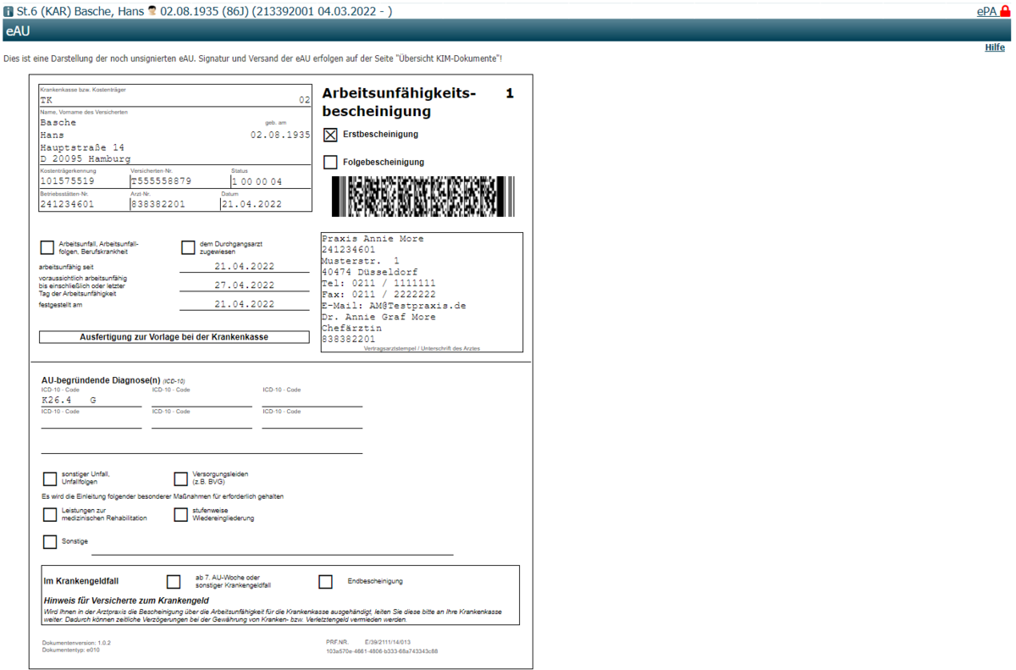Click the Fax: 0211 / 2222222 line
This screenshot has height=670, width=1016.
point(378,294)
